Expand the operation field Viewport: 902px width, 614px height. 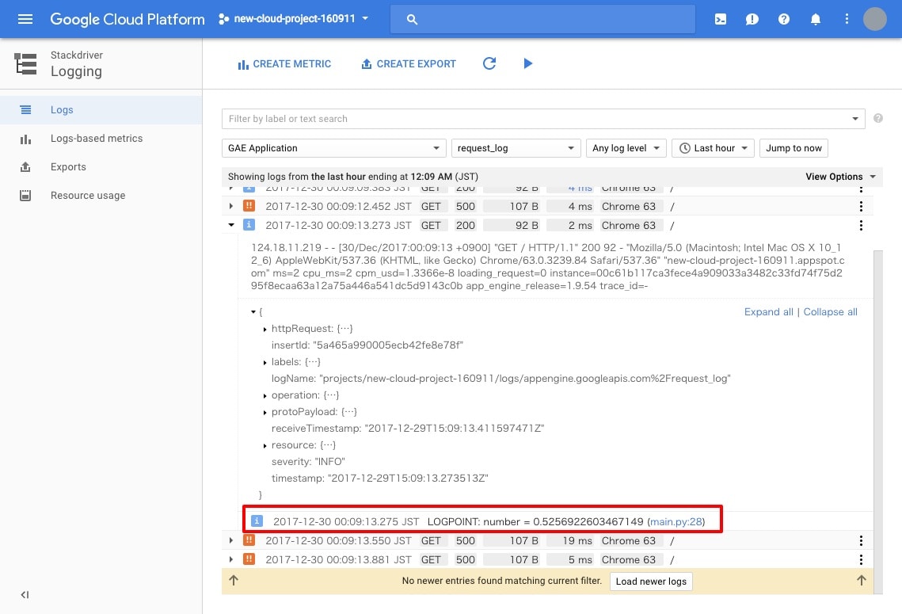coord(265,396)
